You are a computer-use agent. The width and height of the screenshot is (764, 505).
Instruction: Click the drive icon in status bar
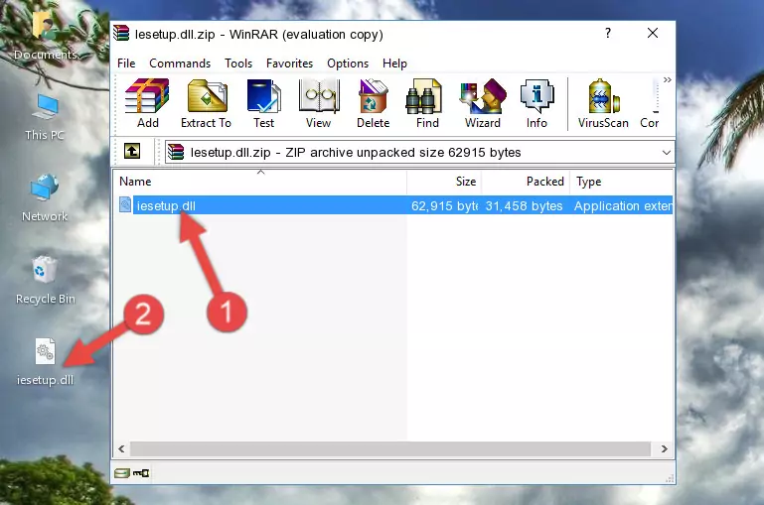coord(122,473)
